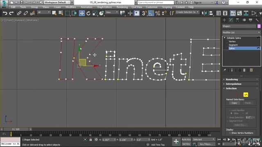Viewport: 262px width, 147px height.
Task: Click the yellow Spline selection icon
Action: click(246, 95)
